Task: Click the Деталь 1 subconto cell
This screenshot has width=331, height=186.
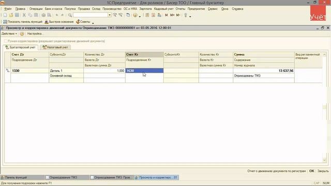Action: click(66, 71)
